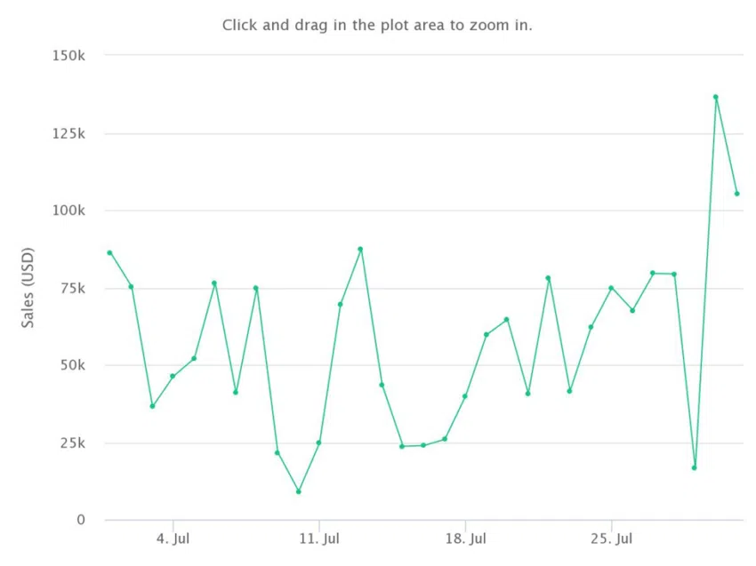Screen dimensions: 756x566
Task: Click the 13 July peak point near 87k
Action: [x=360, y=249]
